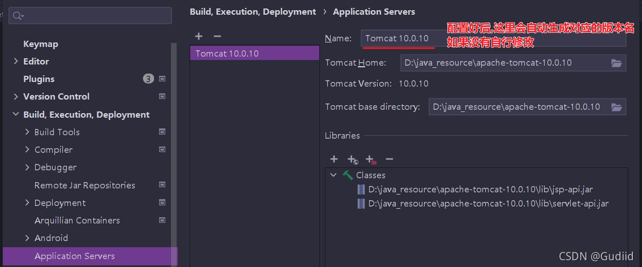Select Tomcat 10.0.10 in server list
The width and height of the screenshot is (642, 267).
[x=255, y=53]
